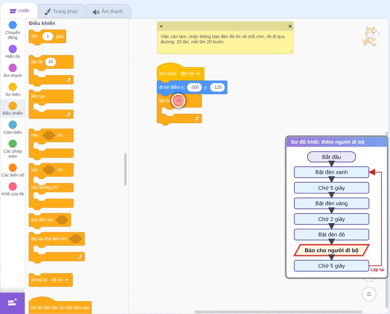Open the đèn đỏ message dropdown
The height and width of the screenshot is (314, 390).
[x=190, y=74]
